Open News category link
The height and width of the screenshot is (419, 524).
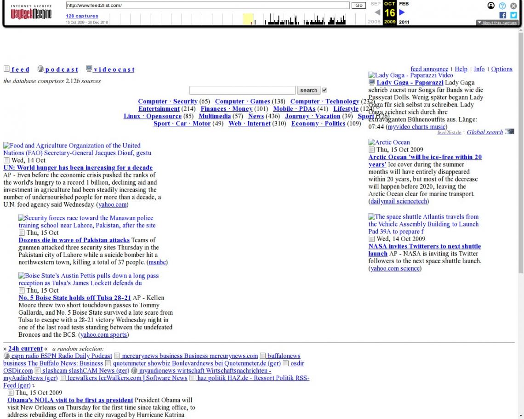click(256, 116)
